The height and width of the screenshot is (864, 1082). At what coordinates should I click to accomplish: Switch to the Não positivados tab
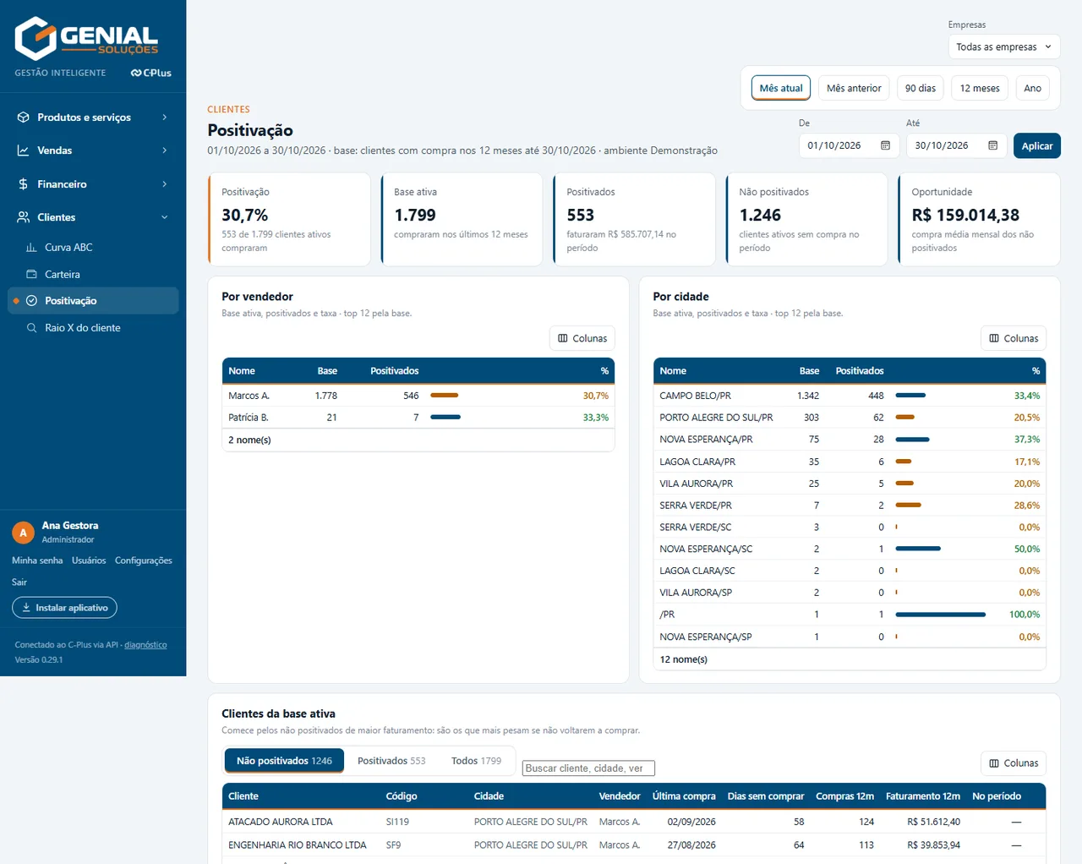tap(284, 761)
